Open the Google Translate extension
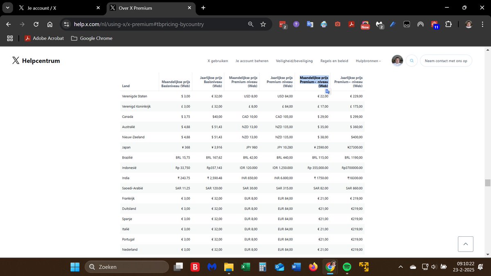 pyautogui.click(x=310, y=24)
